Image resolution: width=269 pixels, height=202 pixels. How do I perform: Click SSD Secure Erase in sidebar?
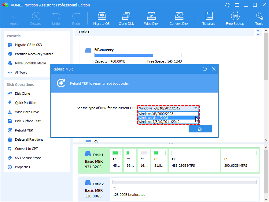28,158
